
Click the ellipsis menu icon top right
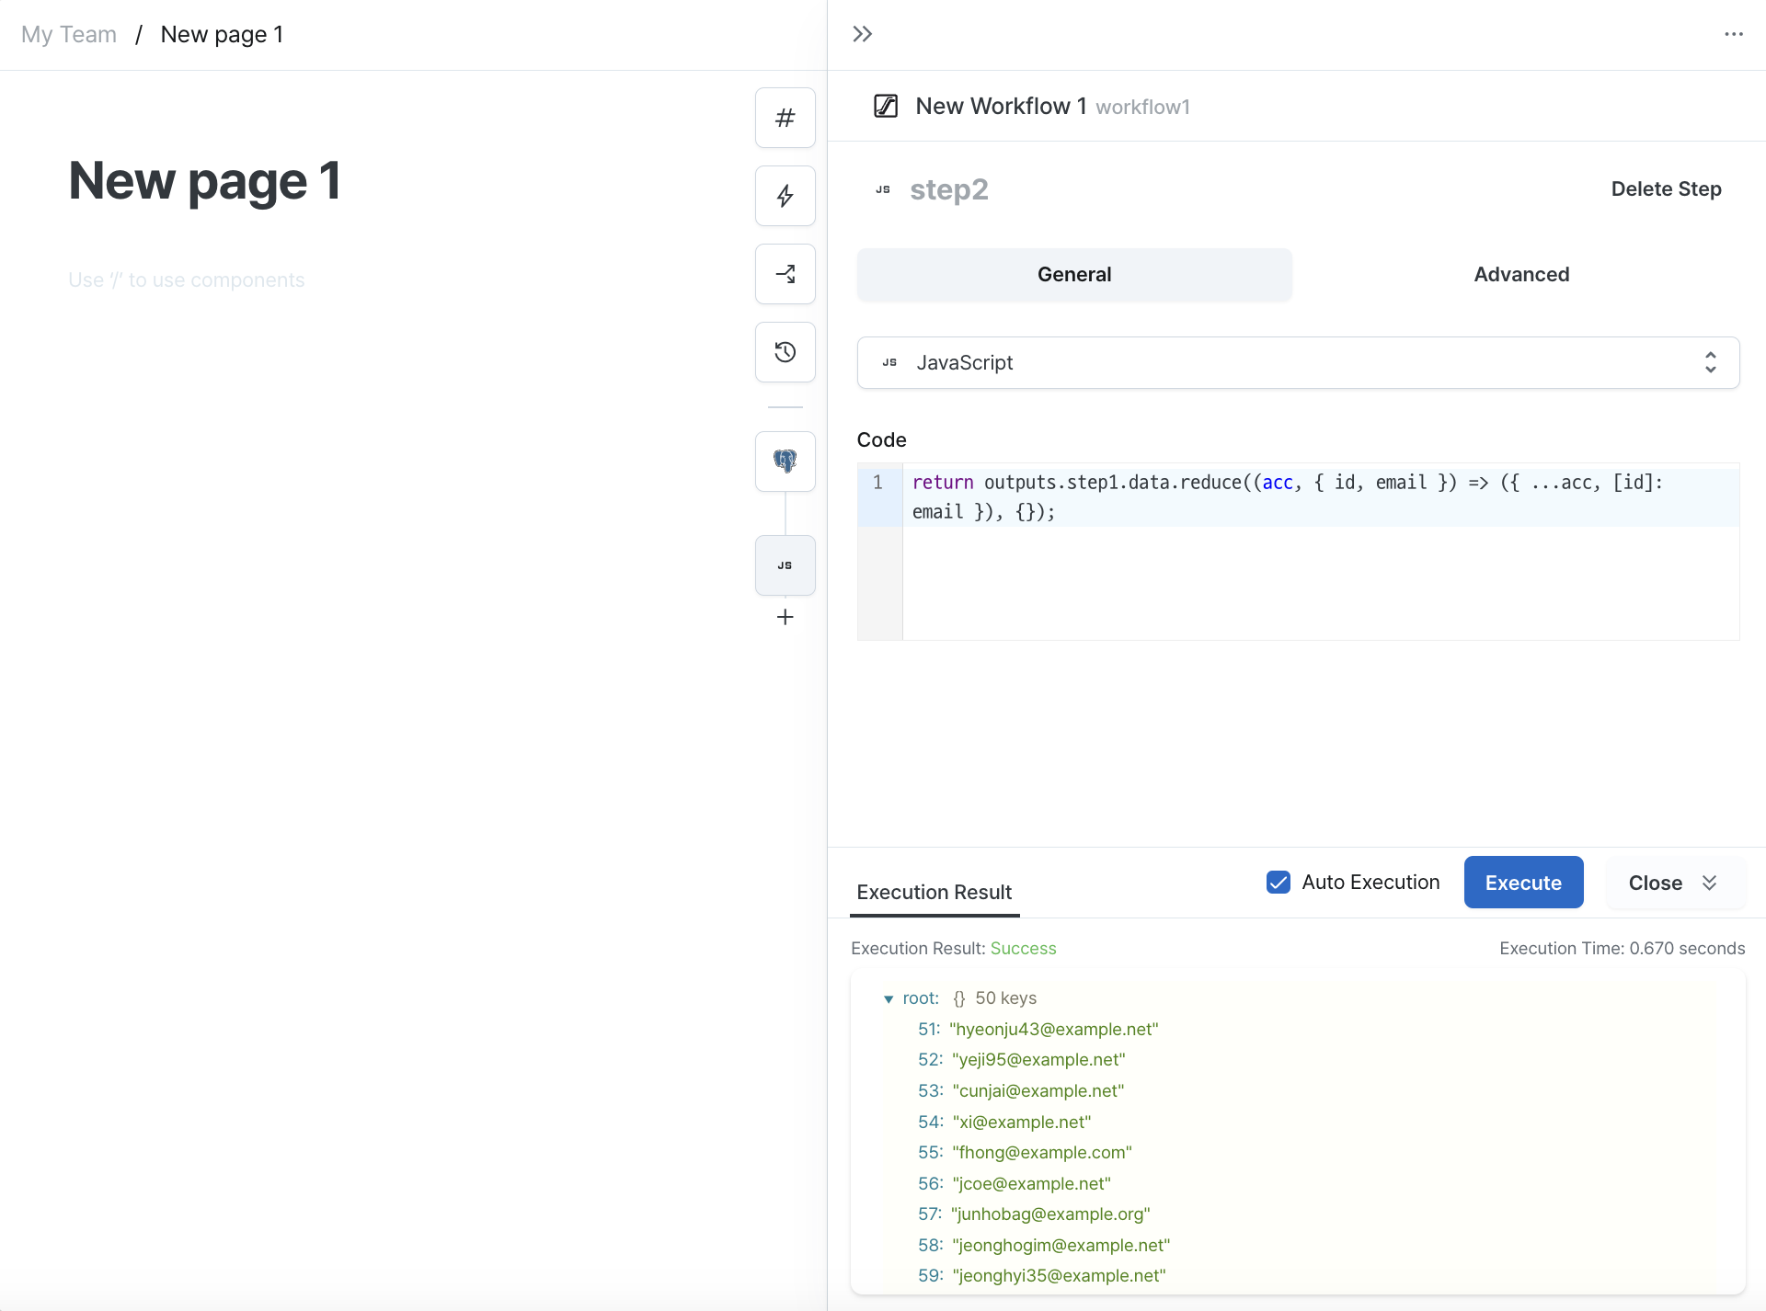click(1735, 34)
